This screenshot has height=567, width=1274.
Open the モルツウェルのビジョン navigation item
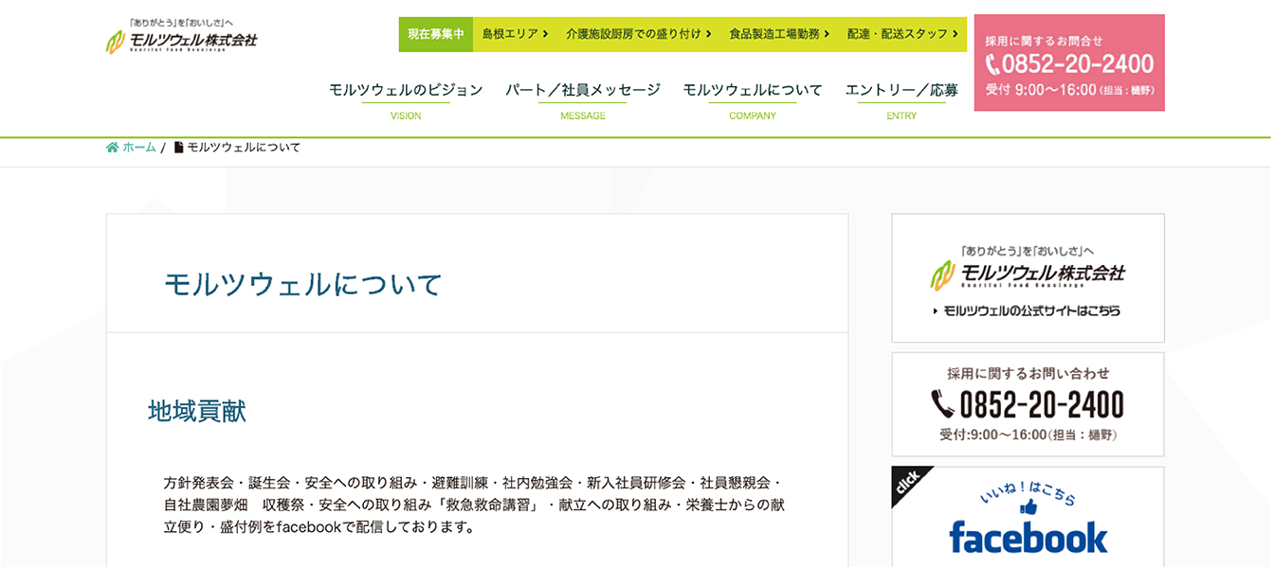pyautogui.click(x=405, y=89)
